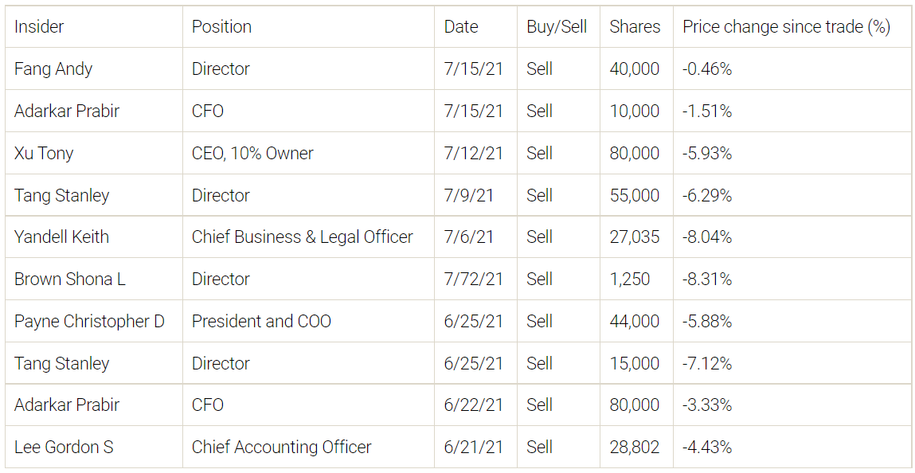Select Chief Business & Legal Officer cell
This screenshot has width=915, height=473.
(302, 237)
